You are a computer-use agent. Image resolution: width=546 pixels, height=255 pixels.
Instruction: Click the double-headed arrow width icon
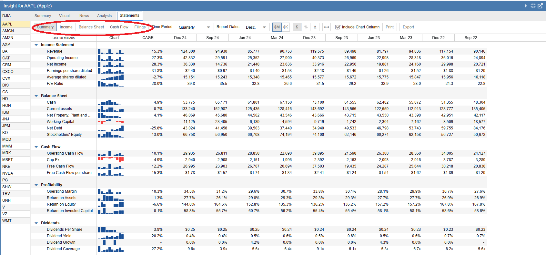point(327,27)
